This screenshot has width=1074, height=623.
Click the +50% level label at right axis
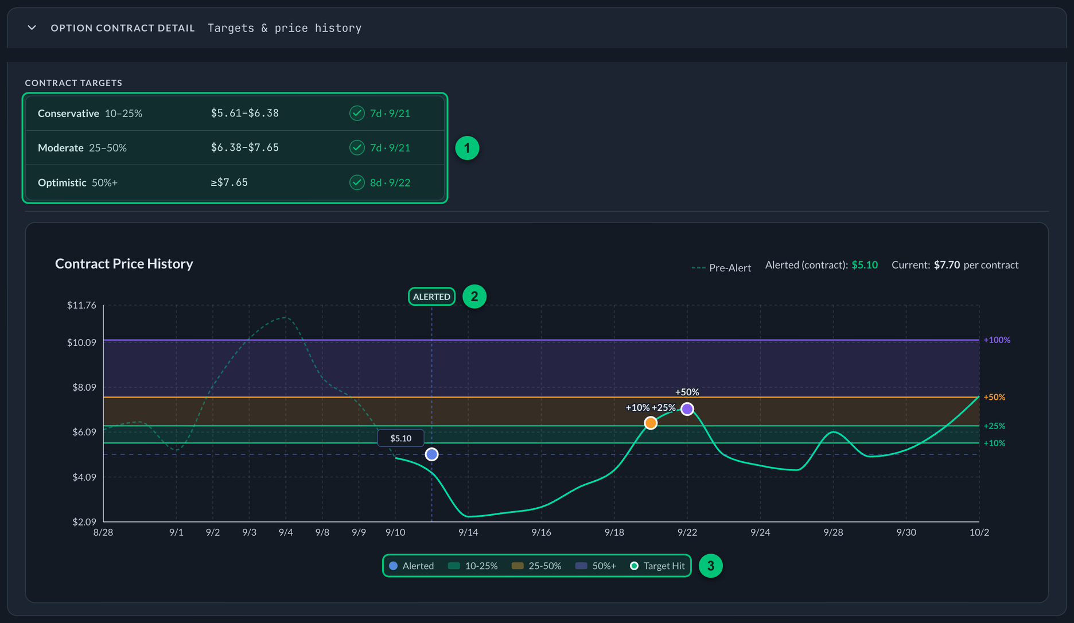point(994,397)
